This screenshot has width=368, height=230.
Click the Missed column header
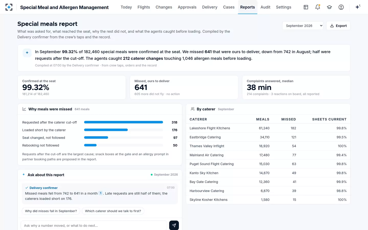point(289,119)
